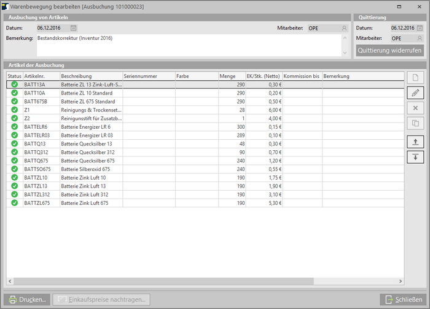
Task: Open calendar picker for Ausbuchung Datum
Action: pos(74,28)
